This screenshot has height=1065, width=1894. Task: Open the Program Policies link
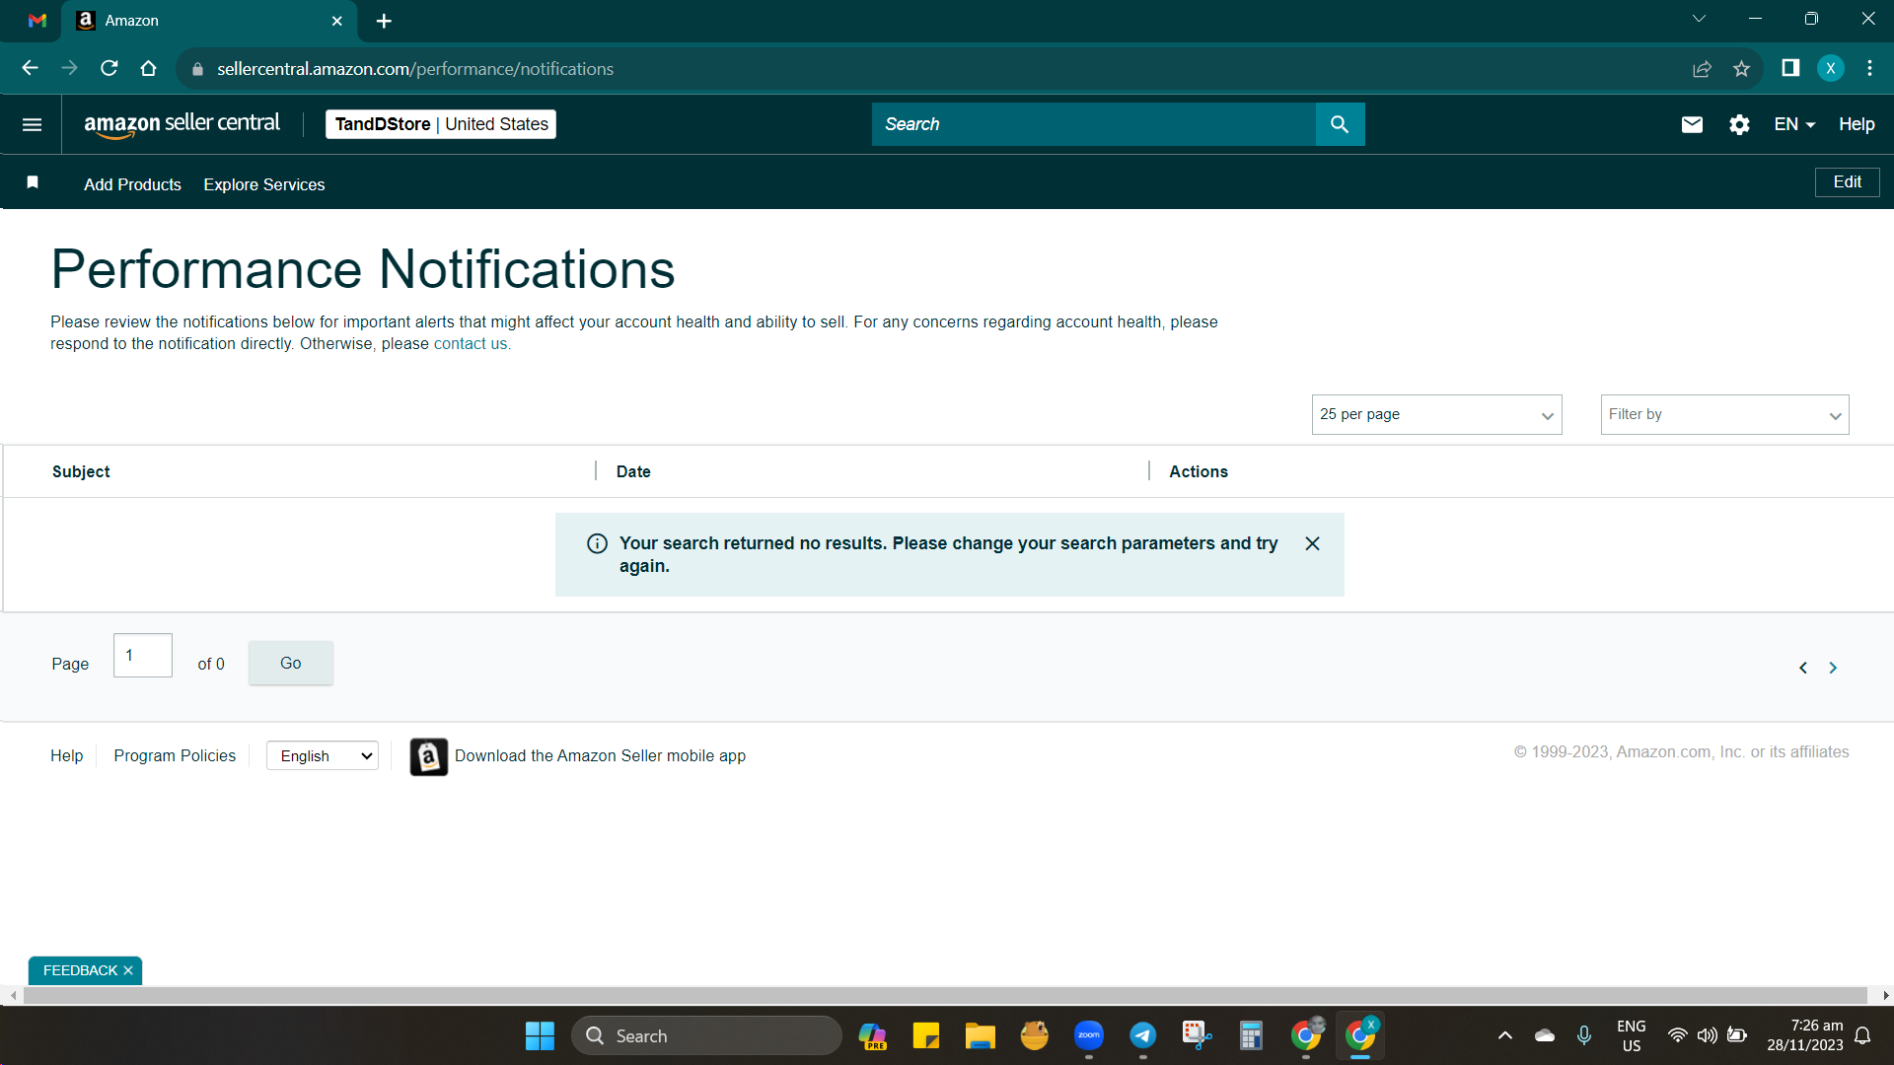click(x=175, y=755)
